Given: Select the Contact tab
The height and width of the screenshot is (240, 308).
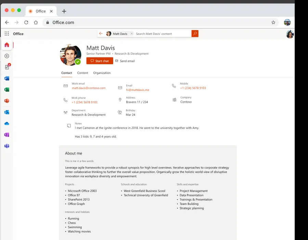Looking at the screenshot, I should 67,73.
